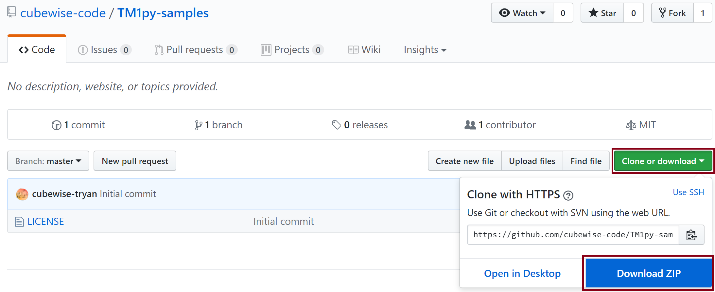Open Initial commit link in LICENSE row

pyautogui.click(x=284, y=221)
